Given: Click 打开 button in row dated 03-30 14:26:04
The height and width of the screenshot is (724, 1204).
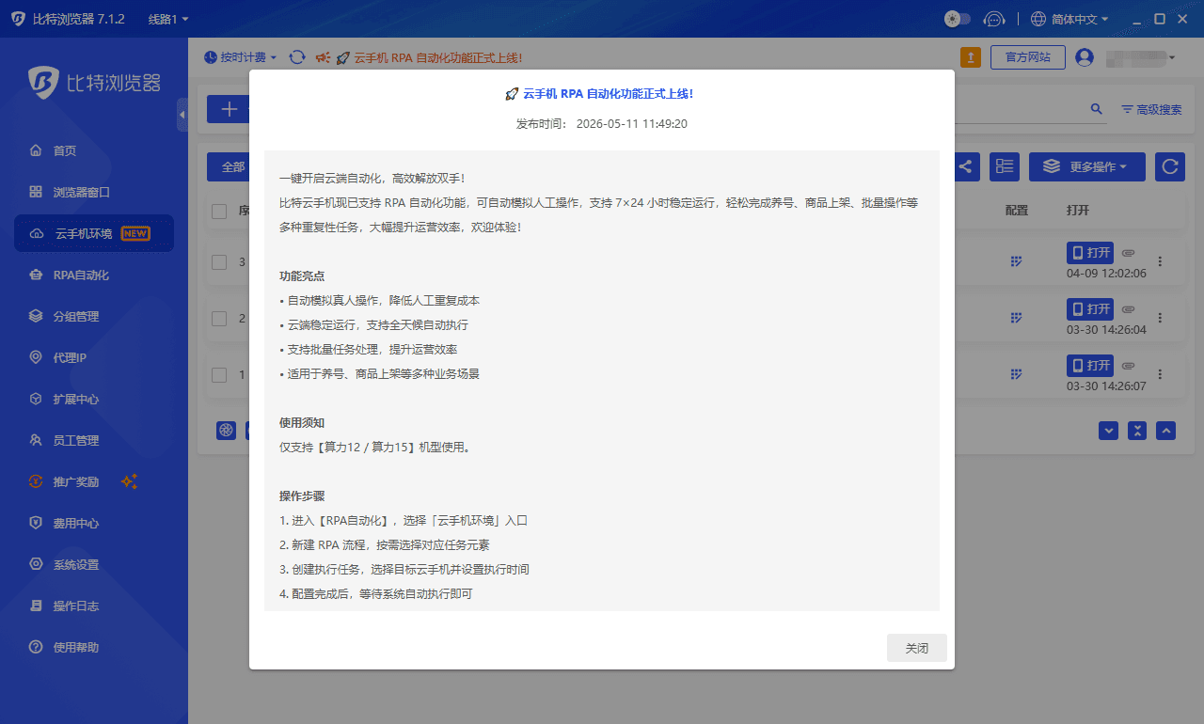Looking at the screenshot, I should click(x=1090, y=309).
